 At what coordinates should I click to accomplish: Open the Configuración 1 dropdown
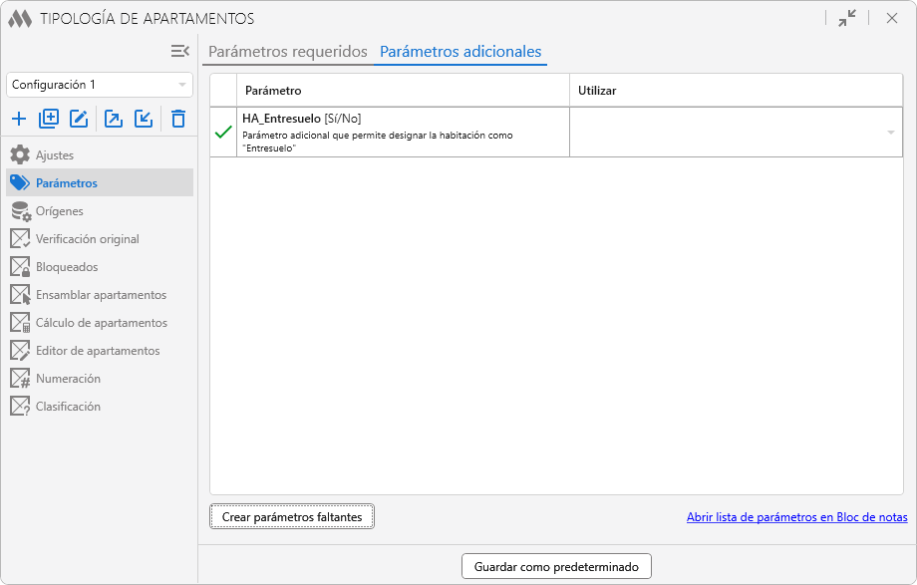[x=100, y=85]
